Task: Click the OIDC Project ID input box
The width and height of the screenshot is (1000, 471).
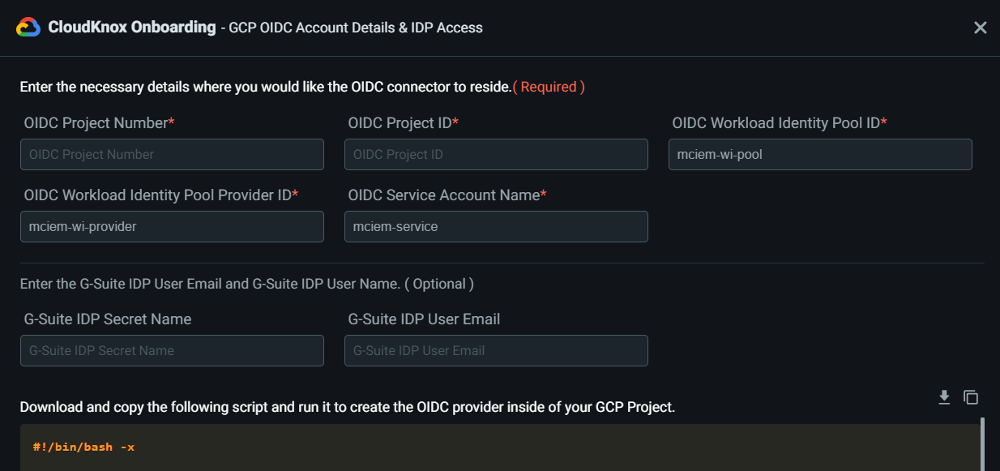Action: (x=496, y=154)
